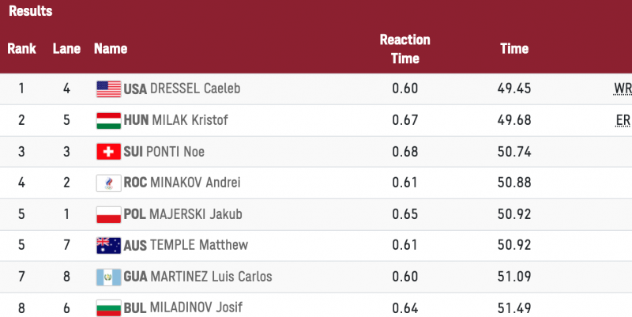Click the Australia flag icon

[x=108, y=245]
